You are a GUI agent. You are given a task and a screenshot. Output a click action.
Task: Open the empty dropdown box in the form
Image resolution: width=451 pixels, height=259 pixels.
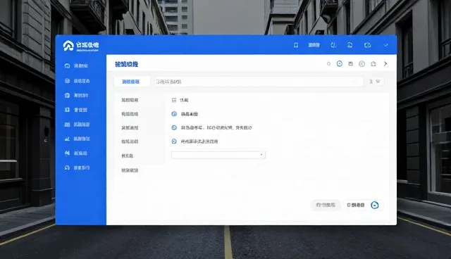(218, 155)
